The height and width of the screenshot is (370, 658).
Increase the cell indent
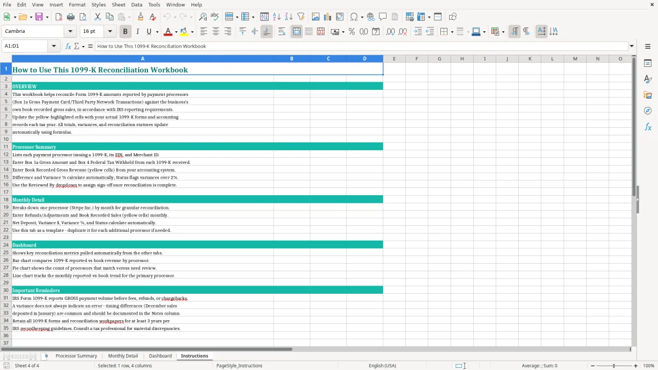point(418,32)
